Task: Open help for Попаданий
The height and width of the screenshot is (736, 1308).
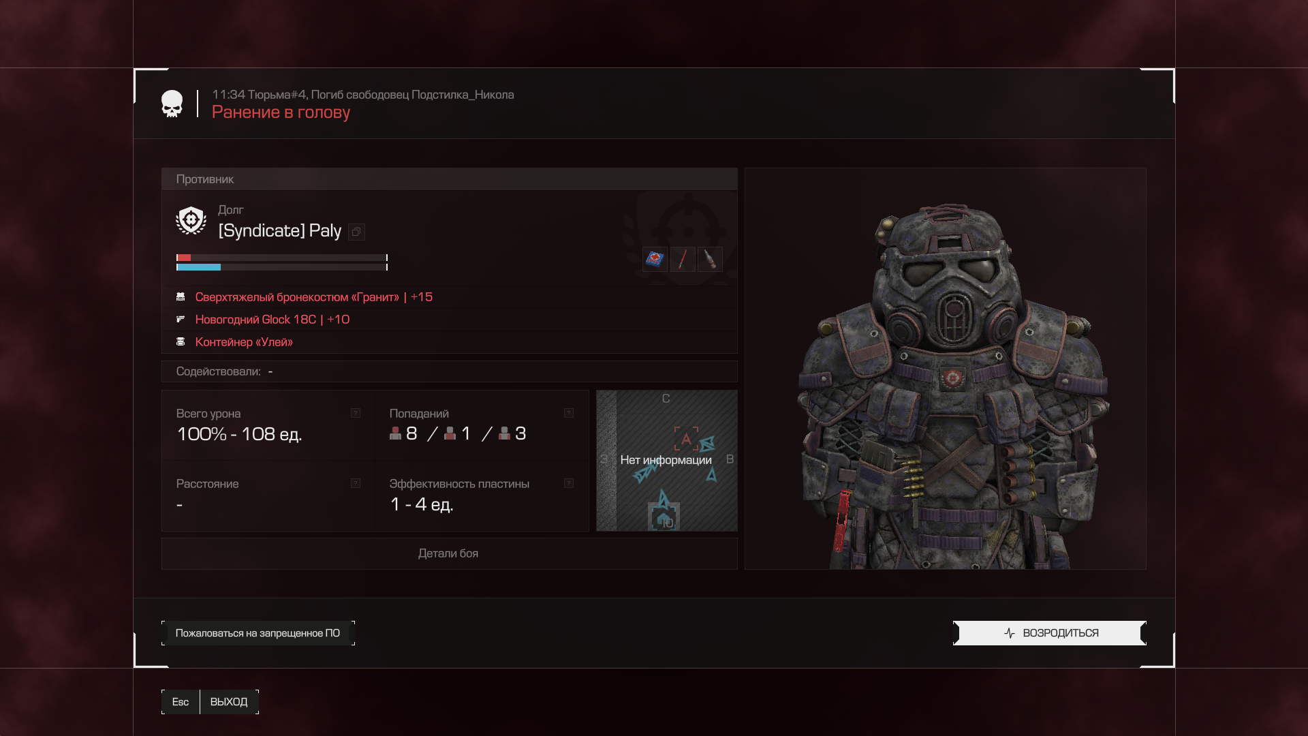Action: (569, 413)
